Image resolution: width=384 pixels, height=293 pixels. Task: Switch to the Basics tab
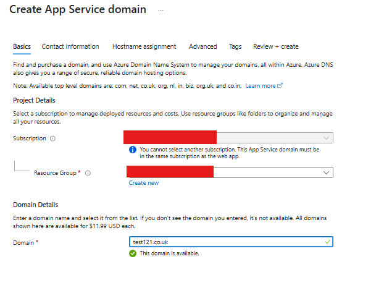[x=22, y=46]
